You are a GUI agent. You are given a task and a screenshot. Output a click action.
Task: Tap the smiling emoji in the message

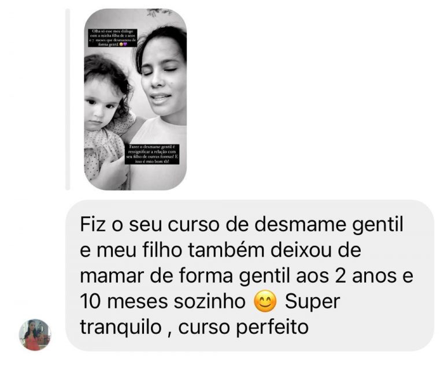265,301
